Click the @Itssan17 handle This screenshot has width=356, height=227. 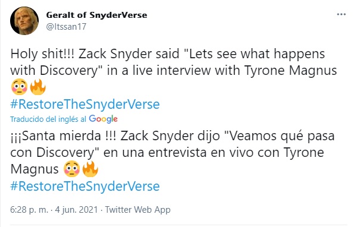pyautogui.click(x=66, y=27)
